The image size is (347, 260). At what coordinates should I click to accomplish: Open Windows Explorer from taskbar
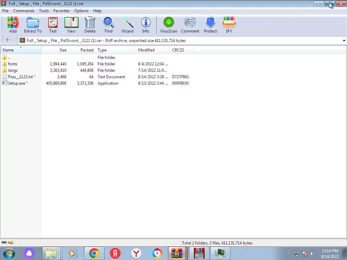[x=52, y=253]
